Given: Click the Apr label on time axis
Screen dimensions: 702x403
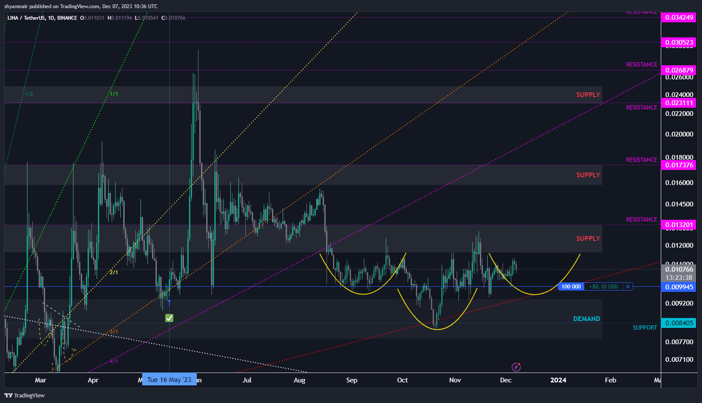Looking at the screenshot, I should [x=93, y=380].
